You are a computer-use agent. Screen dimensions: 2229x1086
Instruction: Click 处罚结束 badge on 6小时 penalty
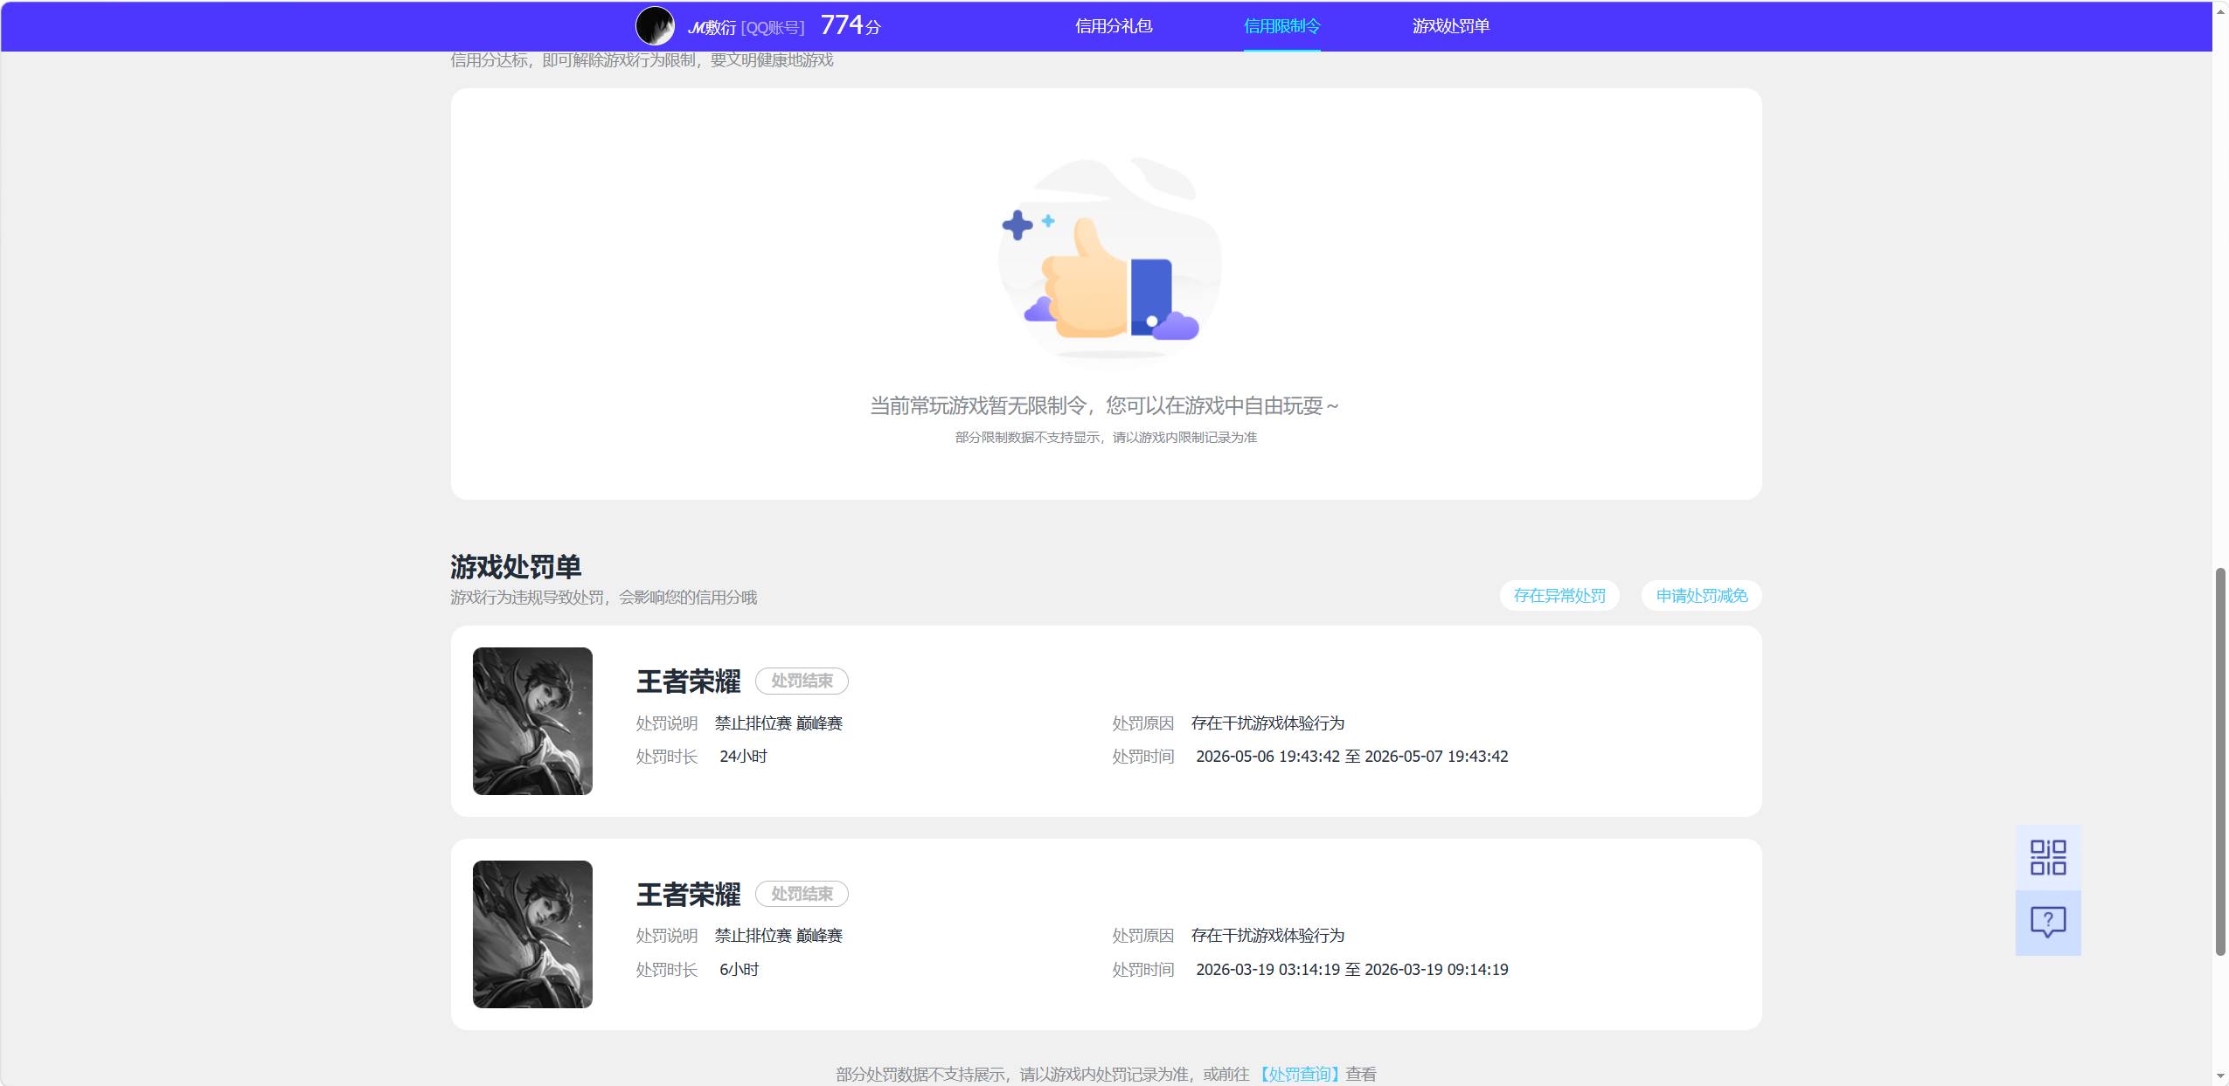coord(802,894)
